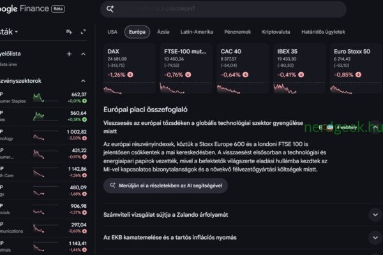The image size is (383, 255).
Task: Open the Határidős ügyletek tab
Action: tap(323, 32)
